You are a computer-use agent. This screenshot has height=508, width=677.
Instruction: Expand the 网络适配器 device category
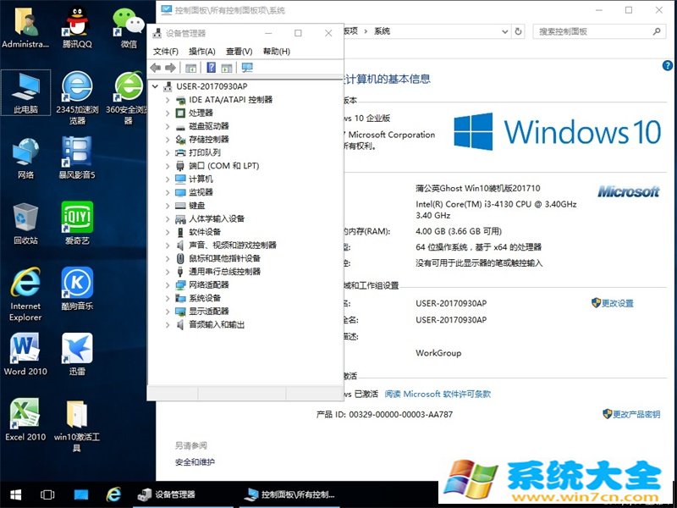point(168,285)
